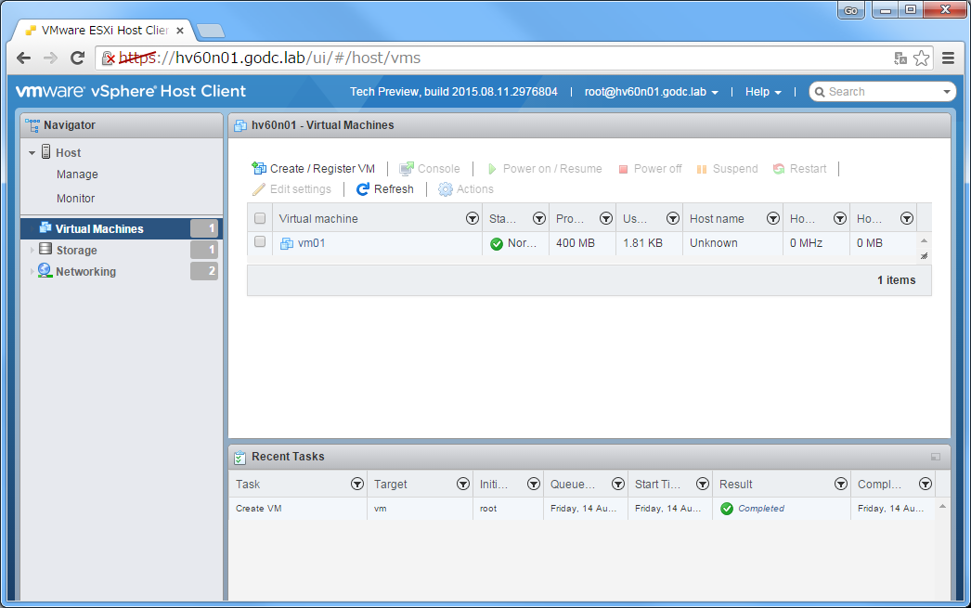Click the Networking globe icon in Navigator
This screenshot has height=608, width=971.
45,270
